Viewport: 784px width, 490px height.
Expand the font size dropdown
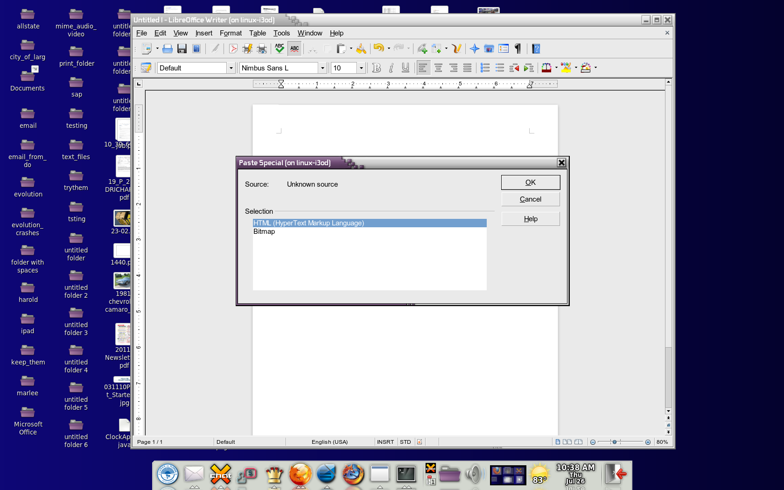[x=361, y=68]
